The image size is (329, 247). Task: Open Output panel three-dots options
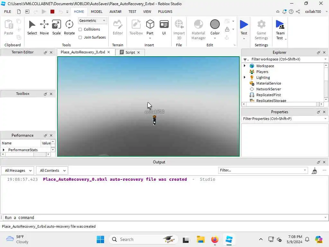pos(325,170)
